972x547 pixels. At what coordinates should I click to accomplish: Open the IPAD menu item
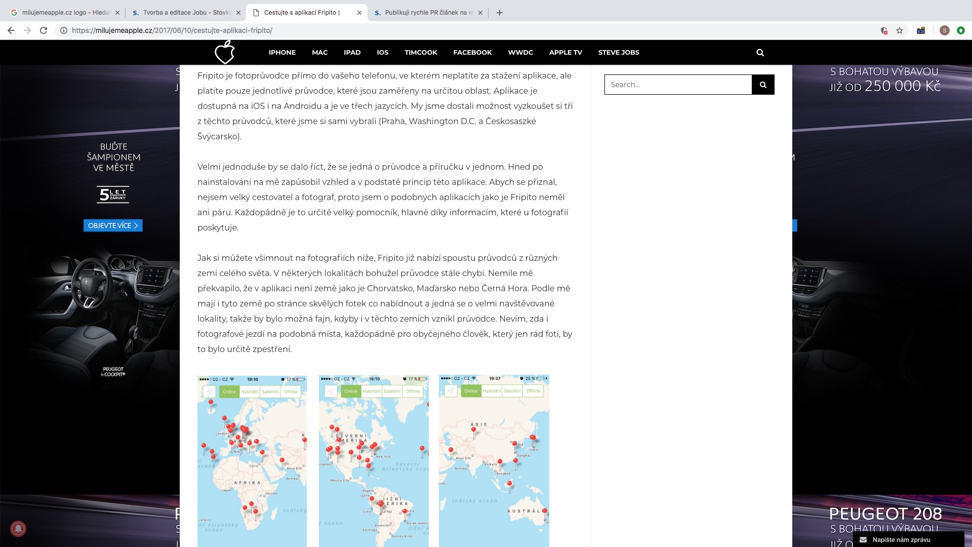coord(352,52)
